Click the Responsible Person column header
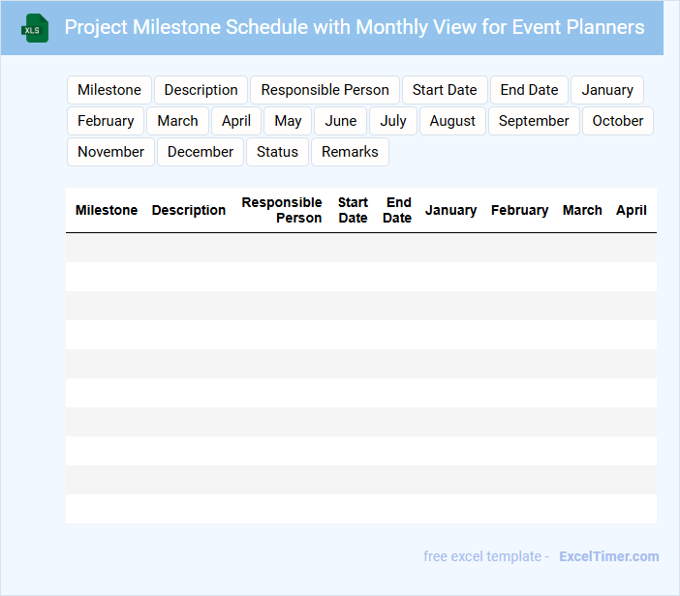 coord(282,210)
